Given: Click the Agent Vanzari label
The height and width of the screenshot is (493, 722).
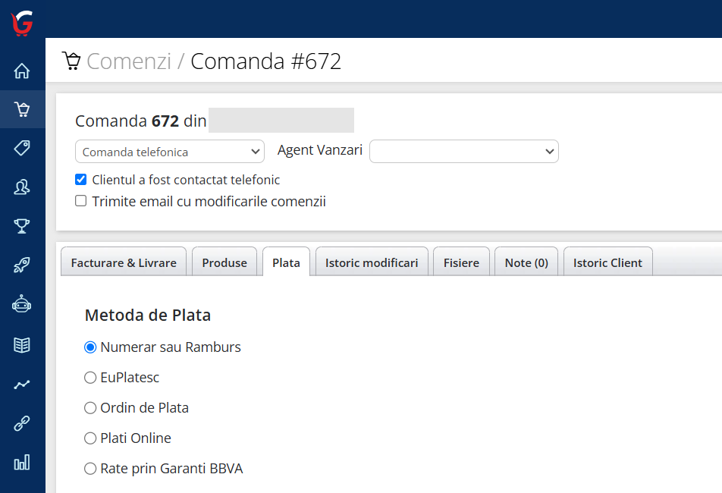Looking at the screenshot, I should coord(320,150).
